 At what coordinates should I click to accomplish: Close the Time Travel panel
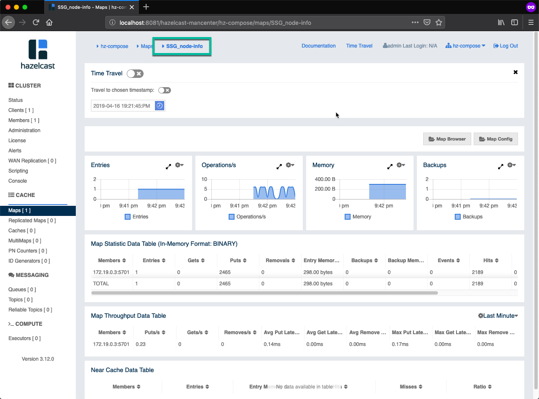pos(515,72)
